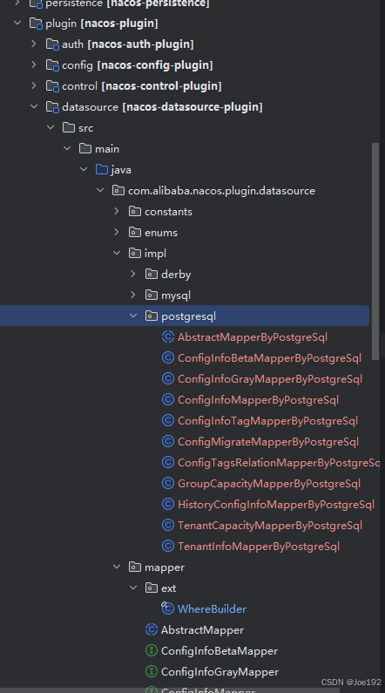Click the ConfigInfoBetaMapperByPostgreSql class icon

tap(168, 357)
